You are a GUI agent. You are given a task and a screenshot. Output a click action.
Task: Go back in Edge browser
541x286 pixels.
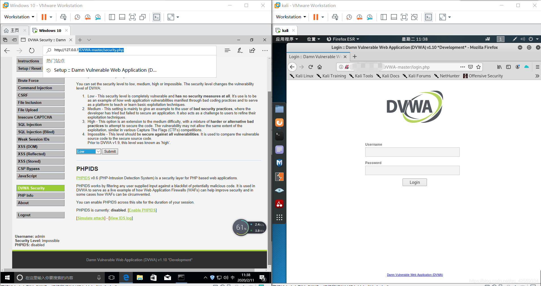7,51
